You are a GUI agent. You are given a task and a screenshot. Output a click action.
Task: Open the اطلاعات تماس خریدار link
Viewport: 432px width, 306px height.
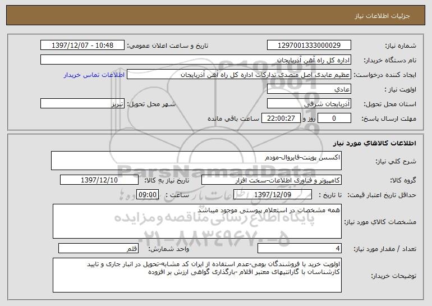pyautogui.click(x=94, y=75)
